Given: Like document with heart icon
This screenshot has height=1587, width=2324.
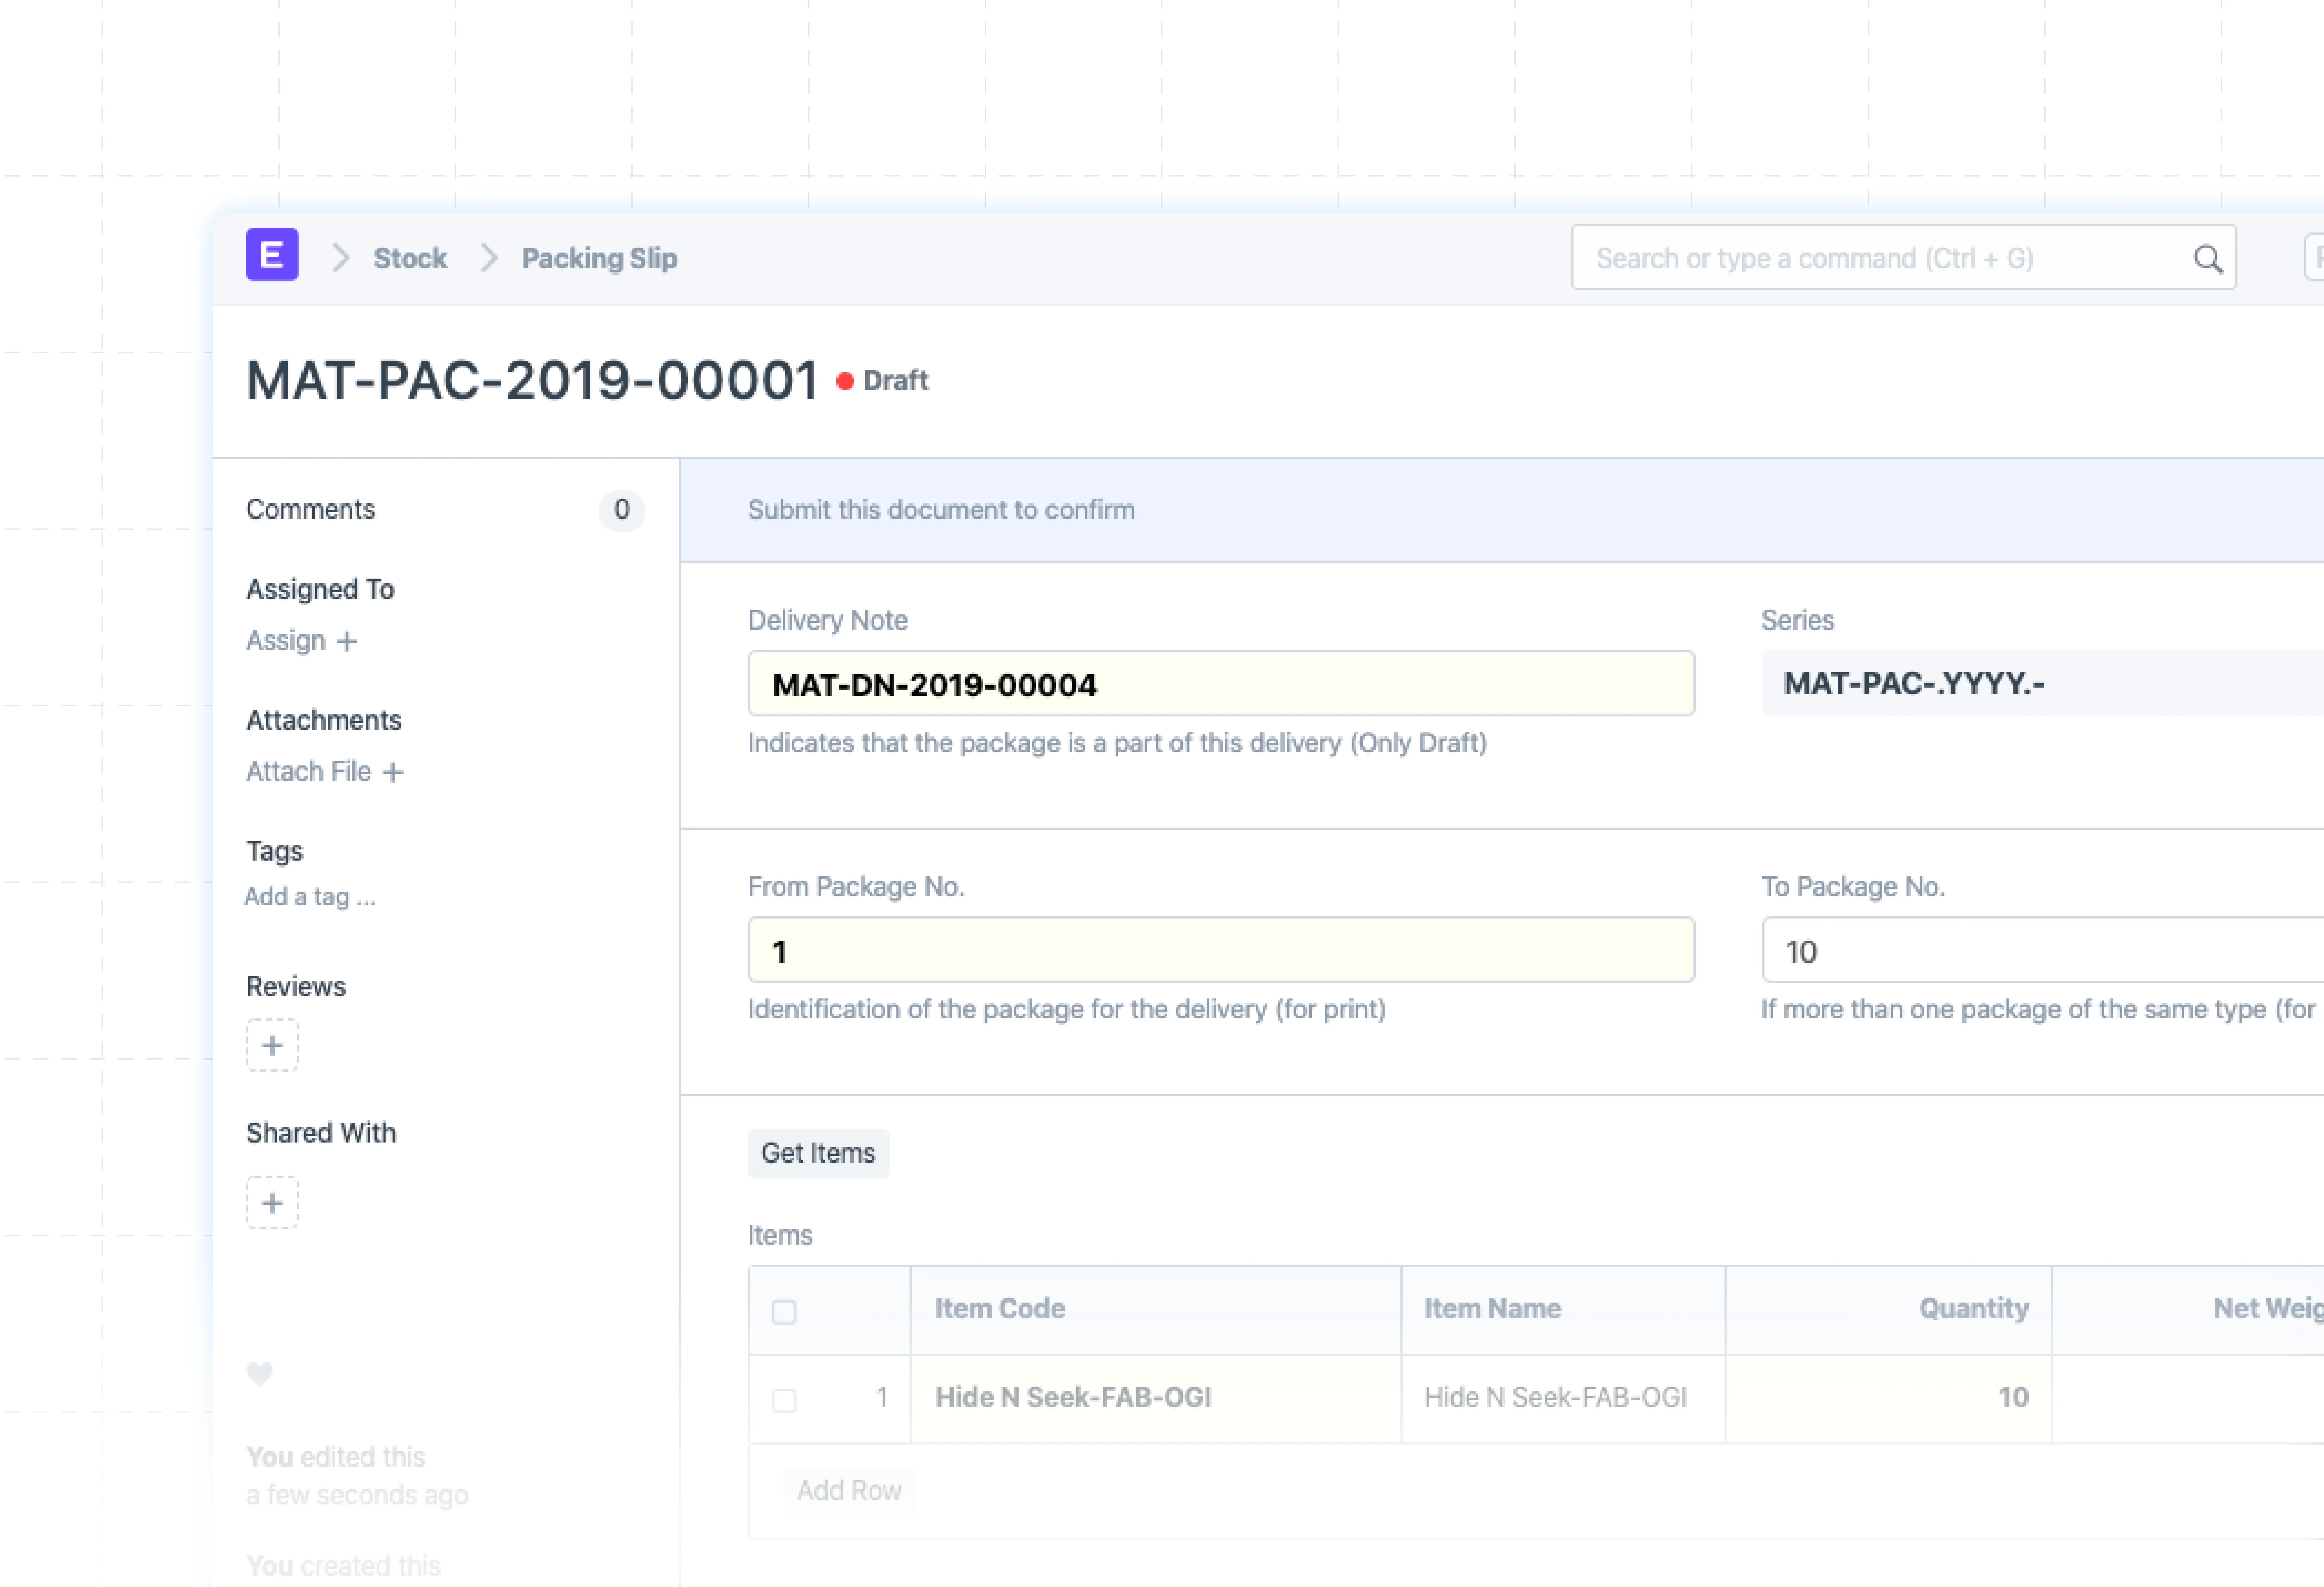Looking at the screenshot, I should coord(260,1373).
